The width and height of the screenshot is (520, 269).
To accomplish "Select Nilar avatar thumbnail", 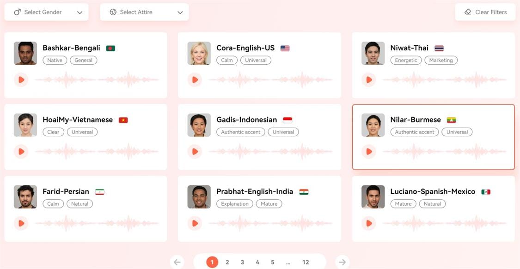I will point(373,125).
